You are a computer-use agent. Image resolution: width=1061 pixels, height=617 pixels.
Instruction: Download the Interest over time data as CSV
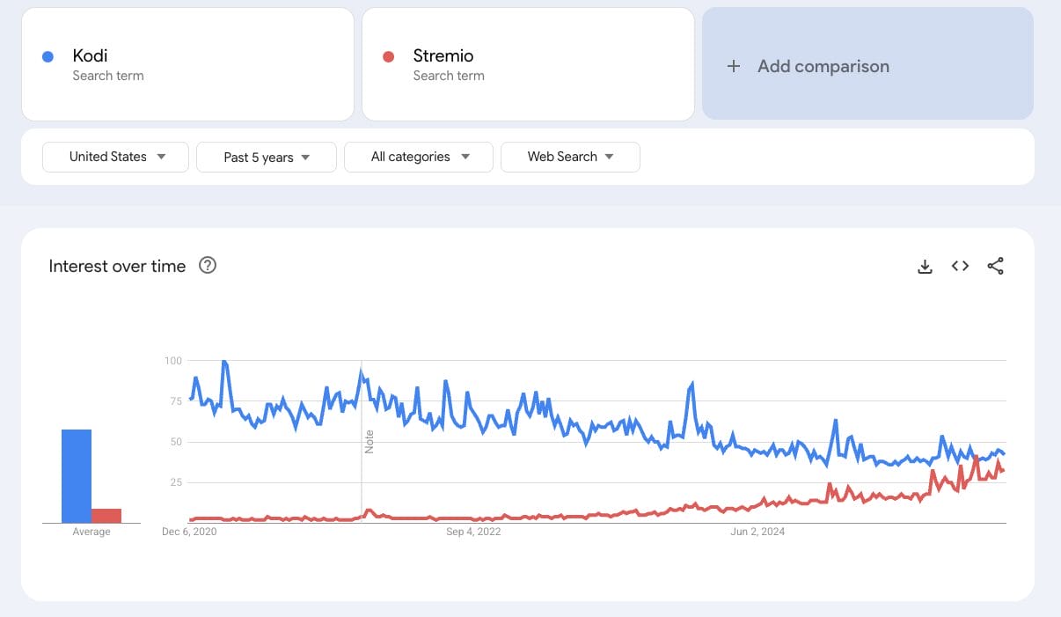point(925,266)
